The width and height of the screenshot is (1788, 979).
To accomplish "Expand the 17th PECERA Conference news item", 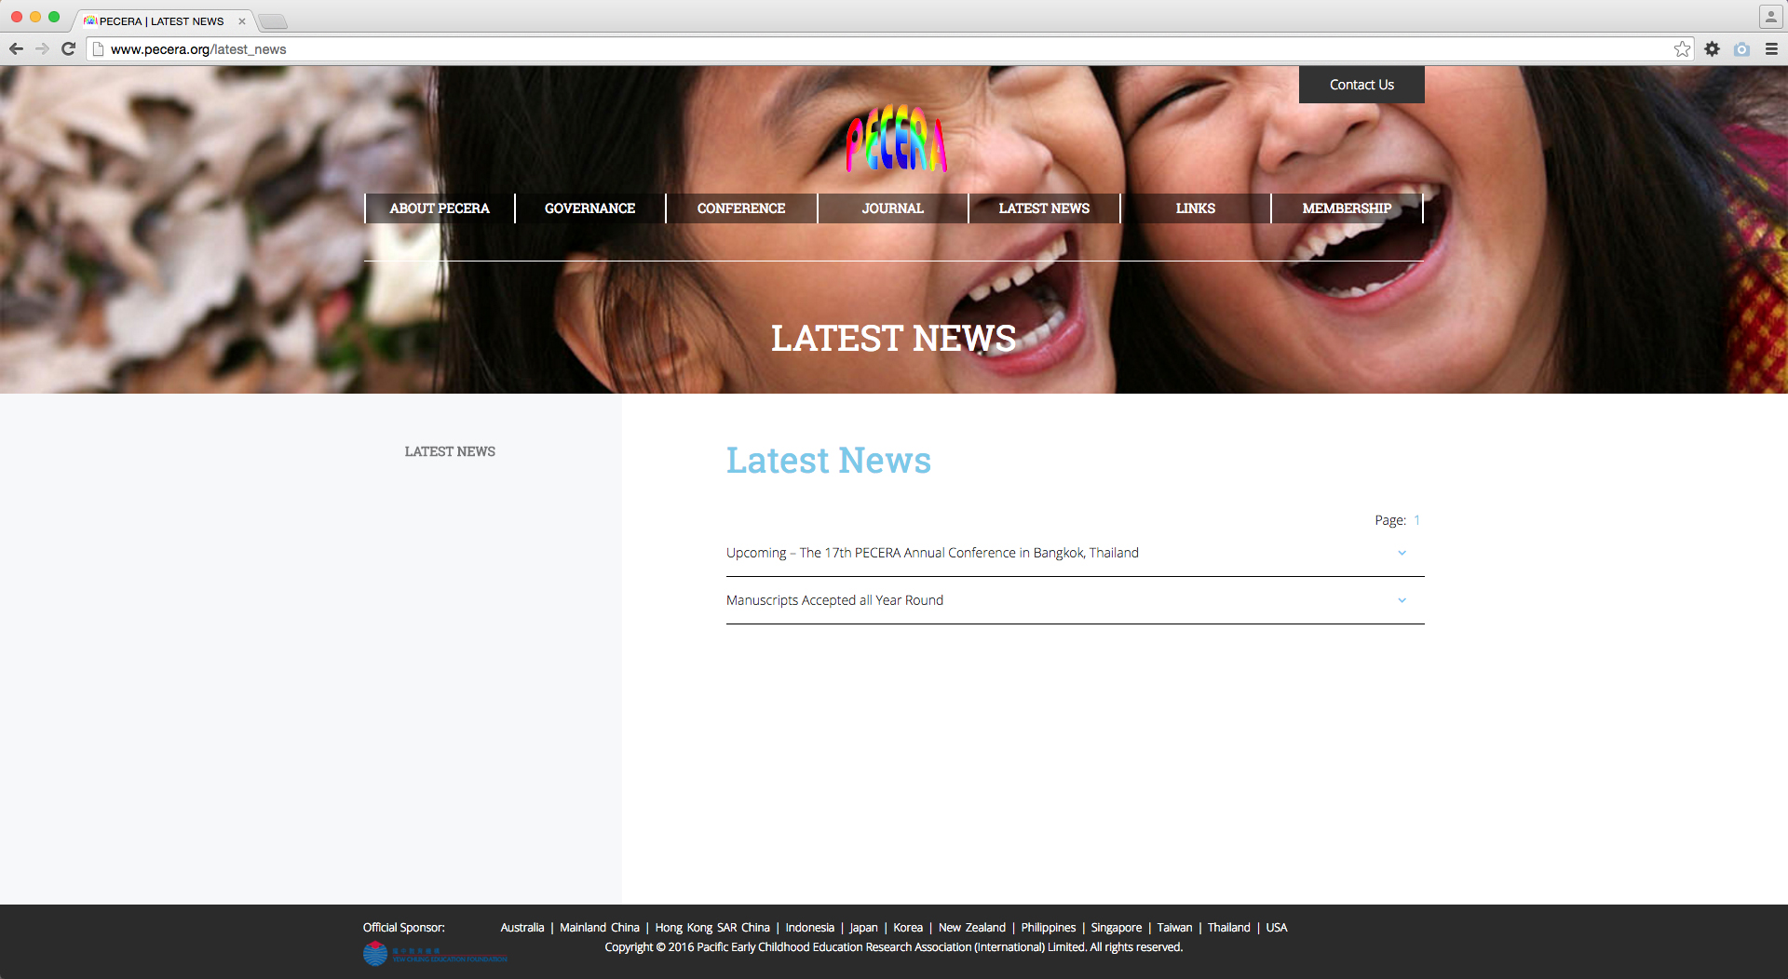I will click(1402, 553).
